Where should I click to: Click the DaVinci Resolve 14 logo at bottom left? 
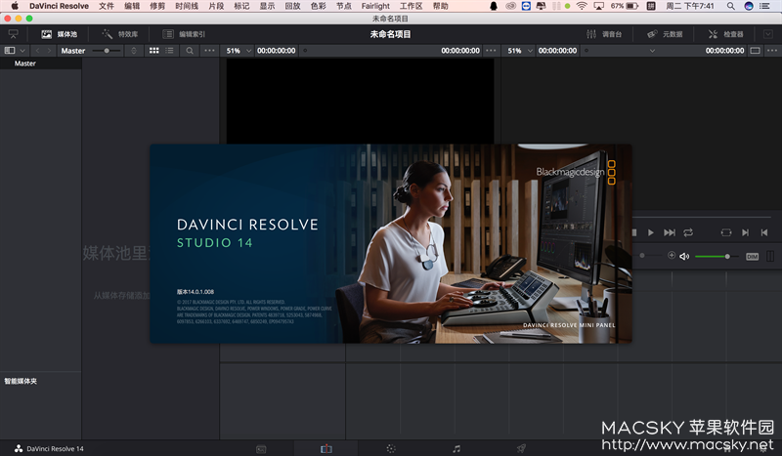pos(19,448)
